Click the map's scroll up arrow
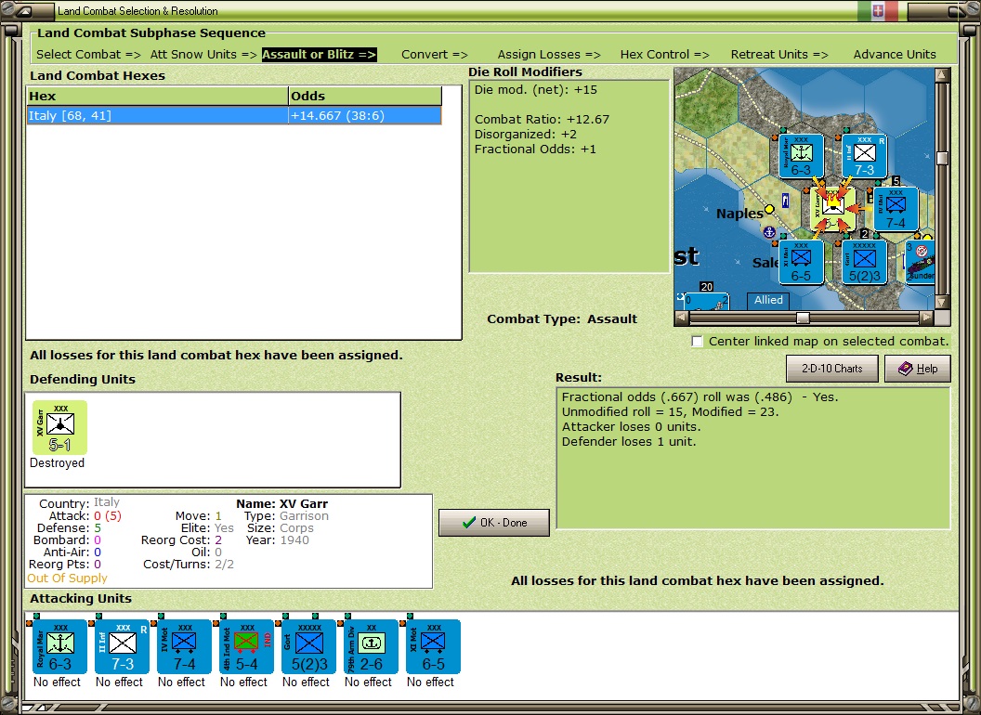 point(942,76)
